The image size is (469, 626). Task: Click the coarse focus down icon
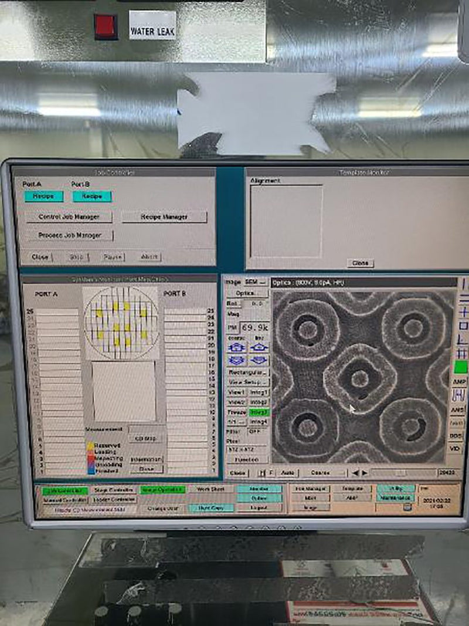pos(236,360)
